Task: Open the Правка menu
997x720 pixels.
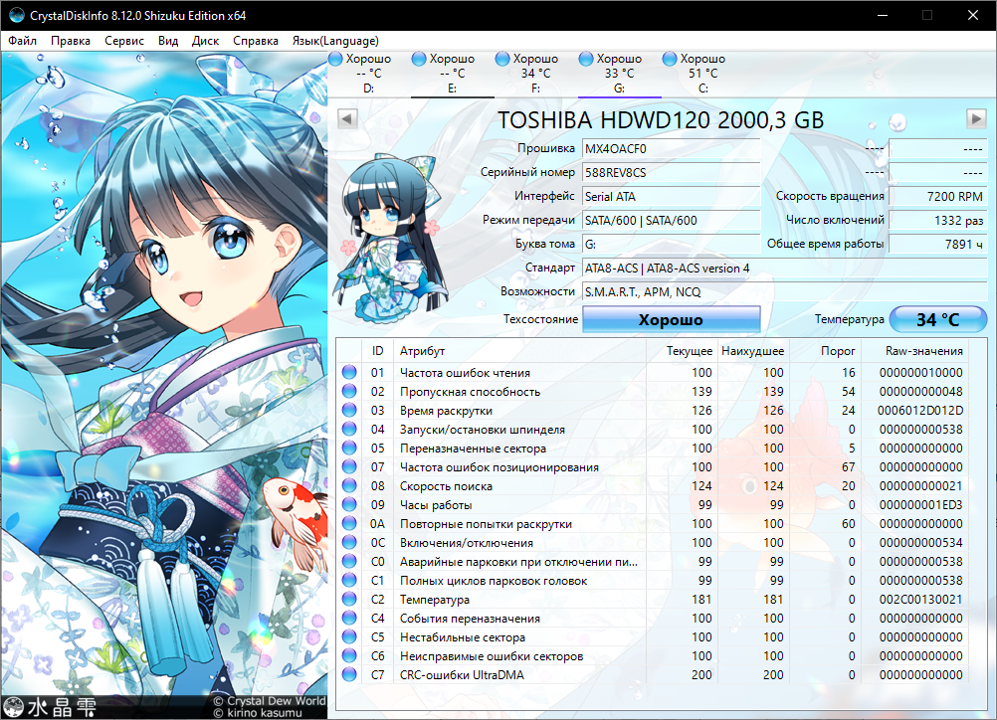Action: [x=71, y=41]
